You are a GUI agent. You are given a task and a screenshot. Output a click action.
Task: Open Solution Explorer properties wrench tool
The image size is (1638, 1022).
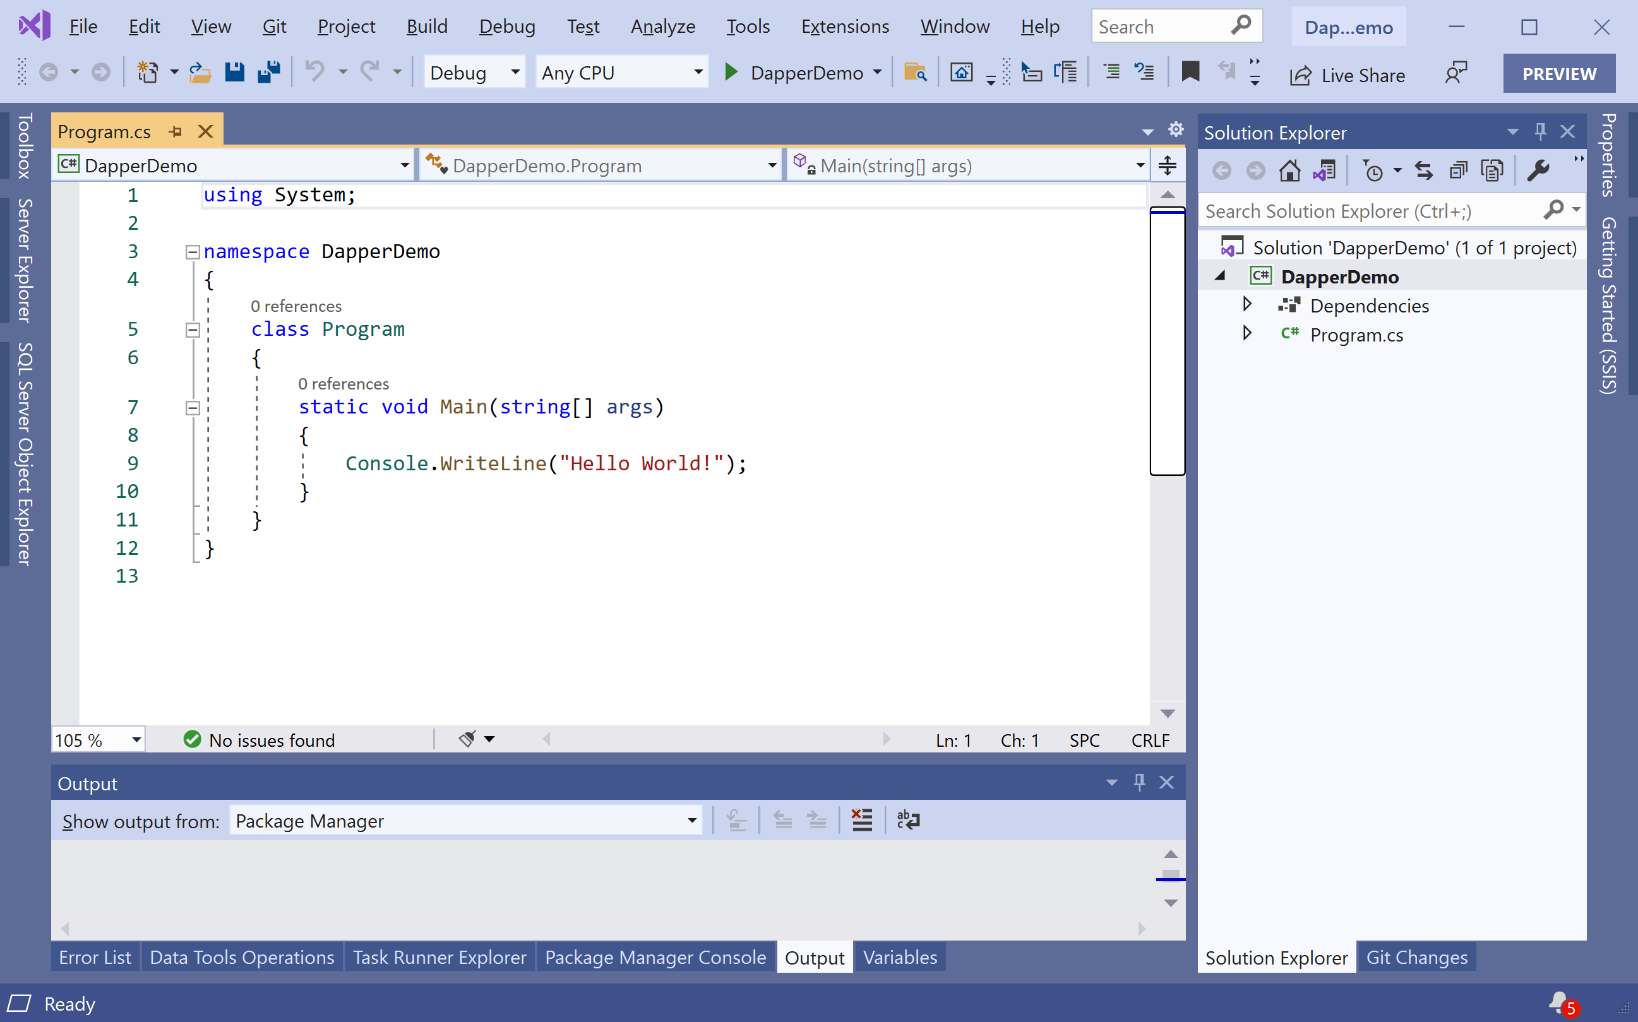(x=1538, y=170)
